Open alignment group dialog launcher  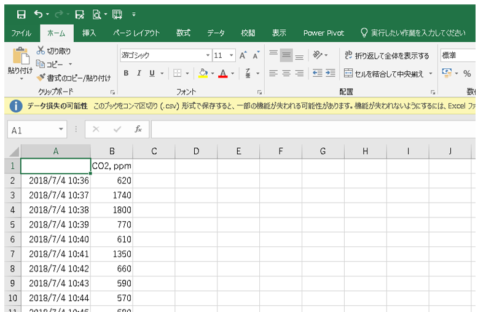[433, 92]
